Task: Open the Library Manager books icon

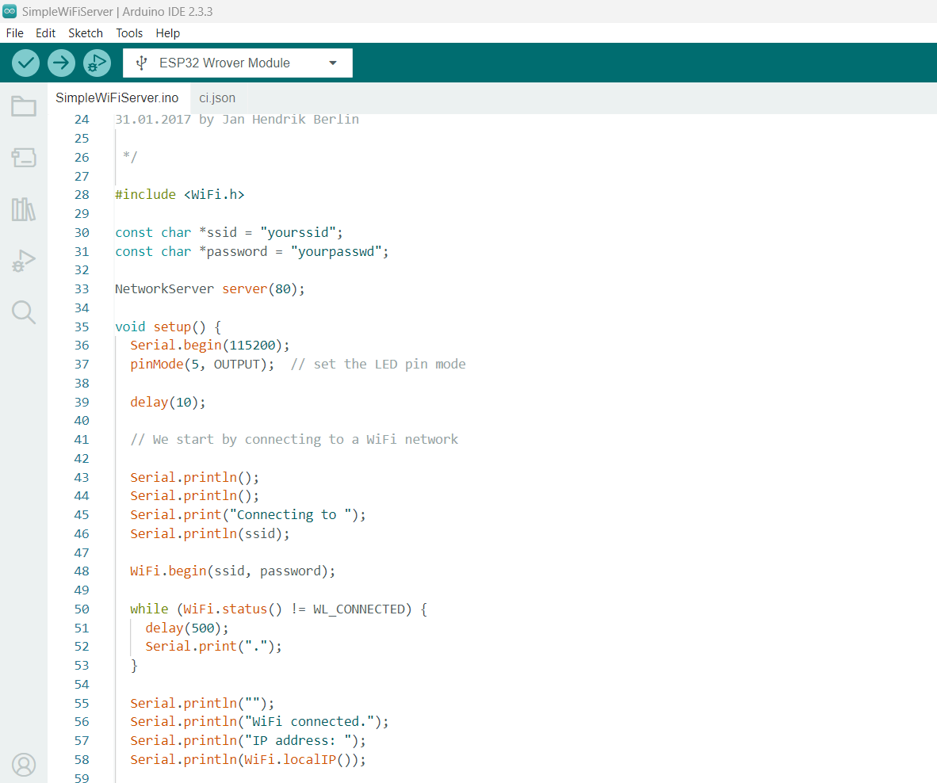Action: pyautogui.click(x=24, y=210)
